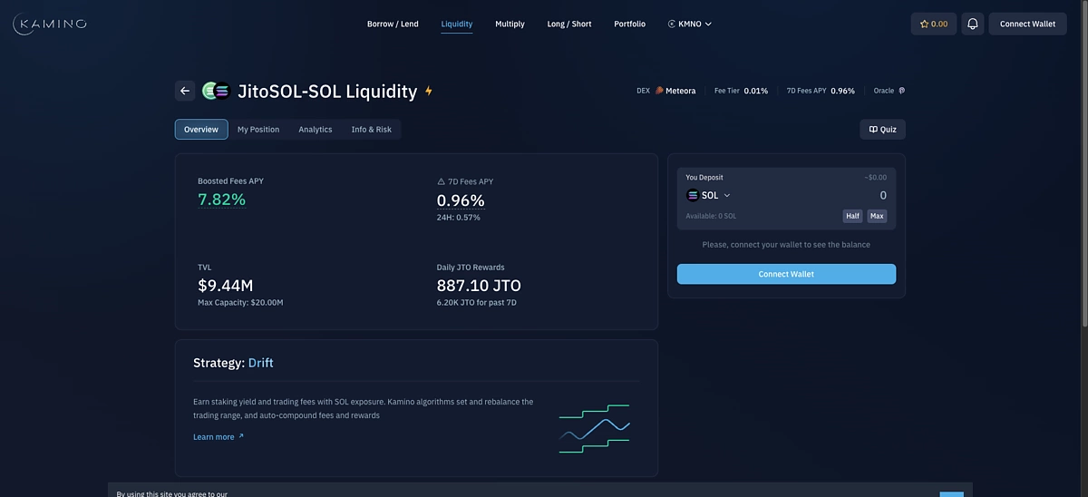Click the Drift strategy name
This screenshot has height=497, width=1088.
(x=261, y=363)
